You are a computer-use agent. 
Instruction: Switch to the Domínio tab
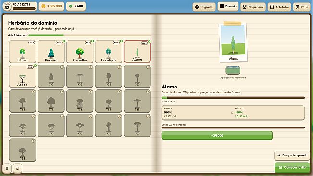(228, 6)
